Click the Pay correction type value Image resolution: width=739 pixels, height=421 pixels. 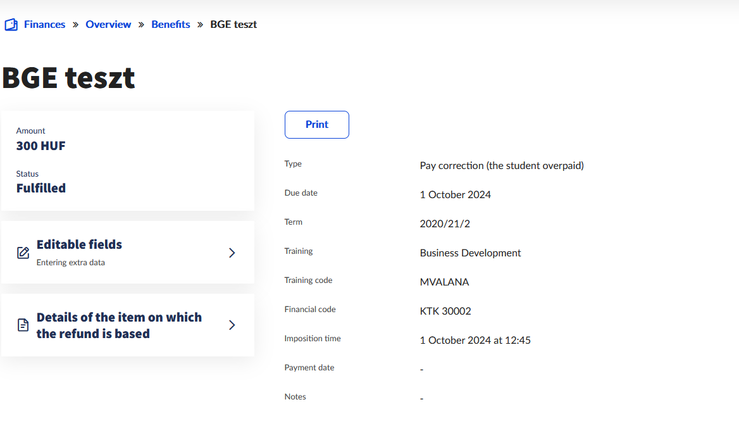[x=501, y=166]
